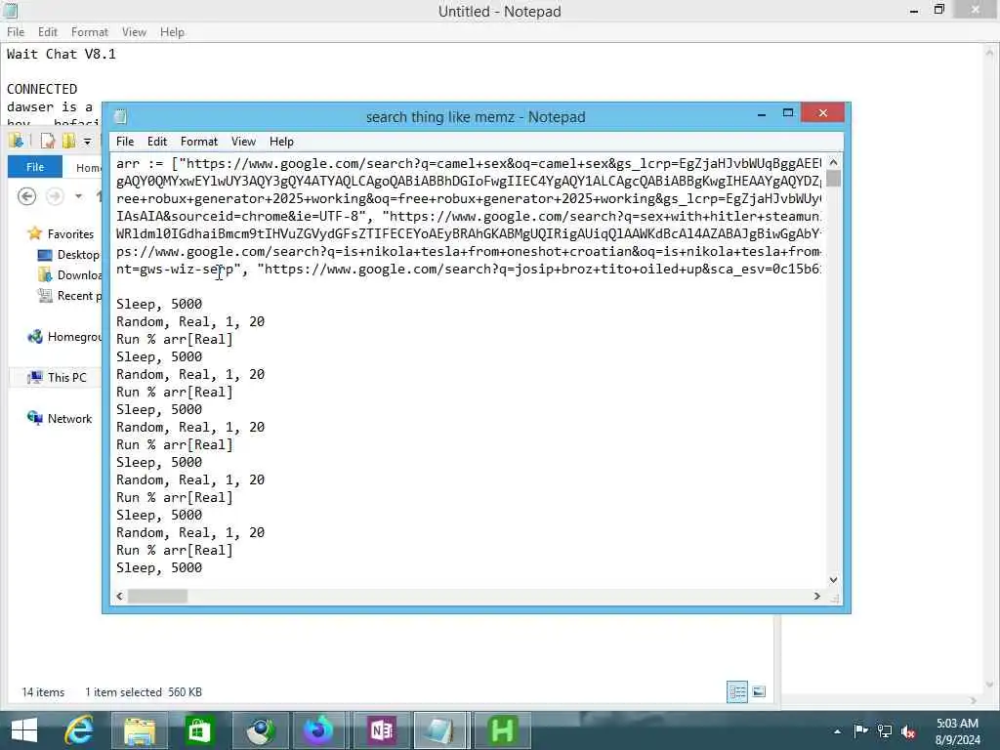Click "Wait Chat V8.1" text in Untitled Notepad
Viewport: 1000px width, 750px height.
[62, 55]
